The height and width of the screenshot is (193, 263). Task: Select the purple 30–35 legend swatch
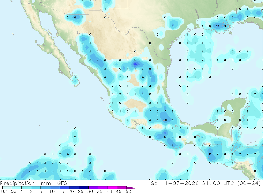[x=93, y=188]
